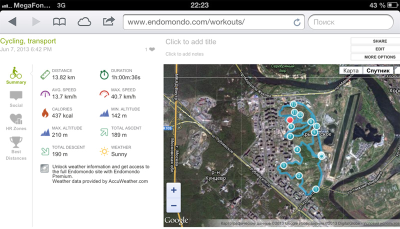Viewport: 400px width, 229px height.
Task: Select kilometer marker 2 on the route
Action: (x=298, y=175)
